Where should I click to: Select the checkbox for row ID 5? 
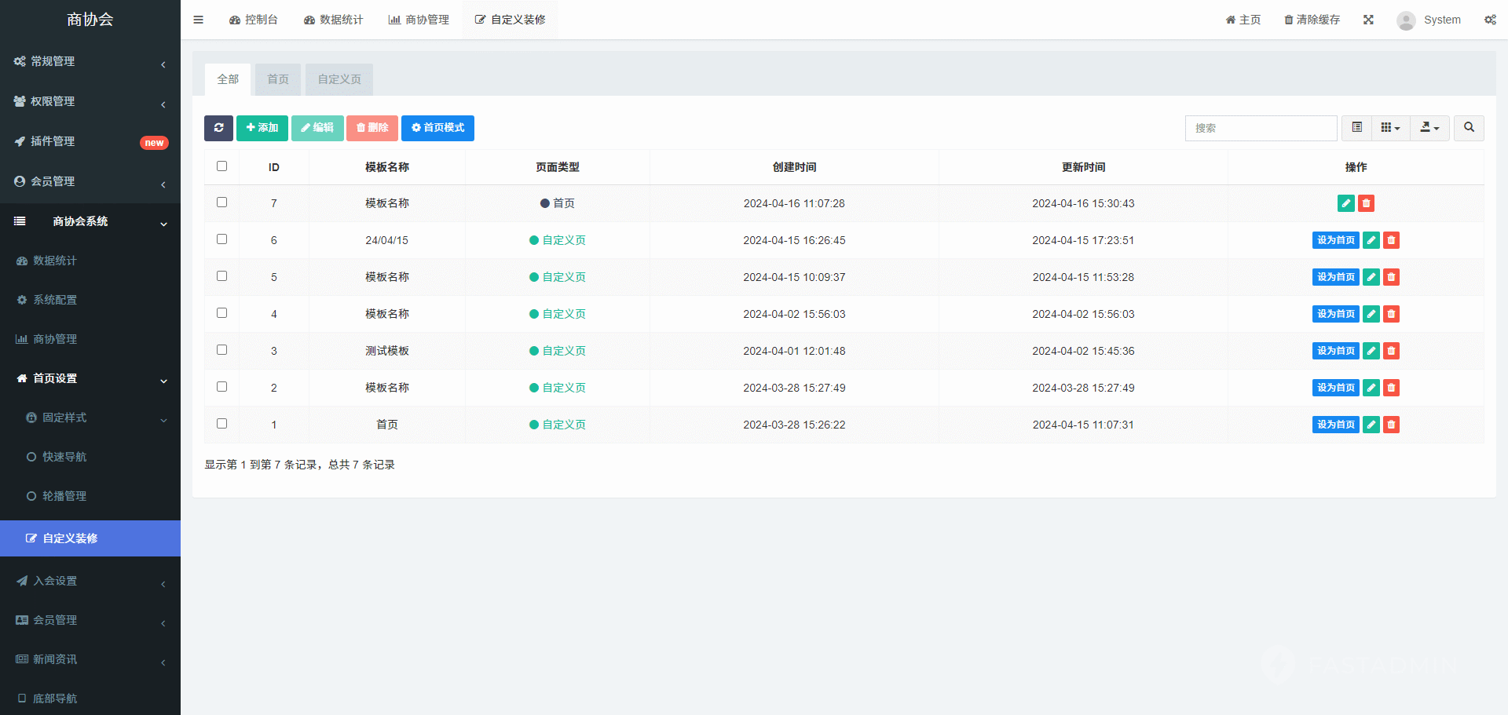pos(222,276)
